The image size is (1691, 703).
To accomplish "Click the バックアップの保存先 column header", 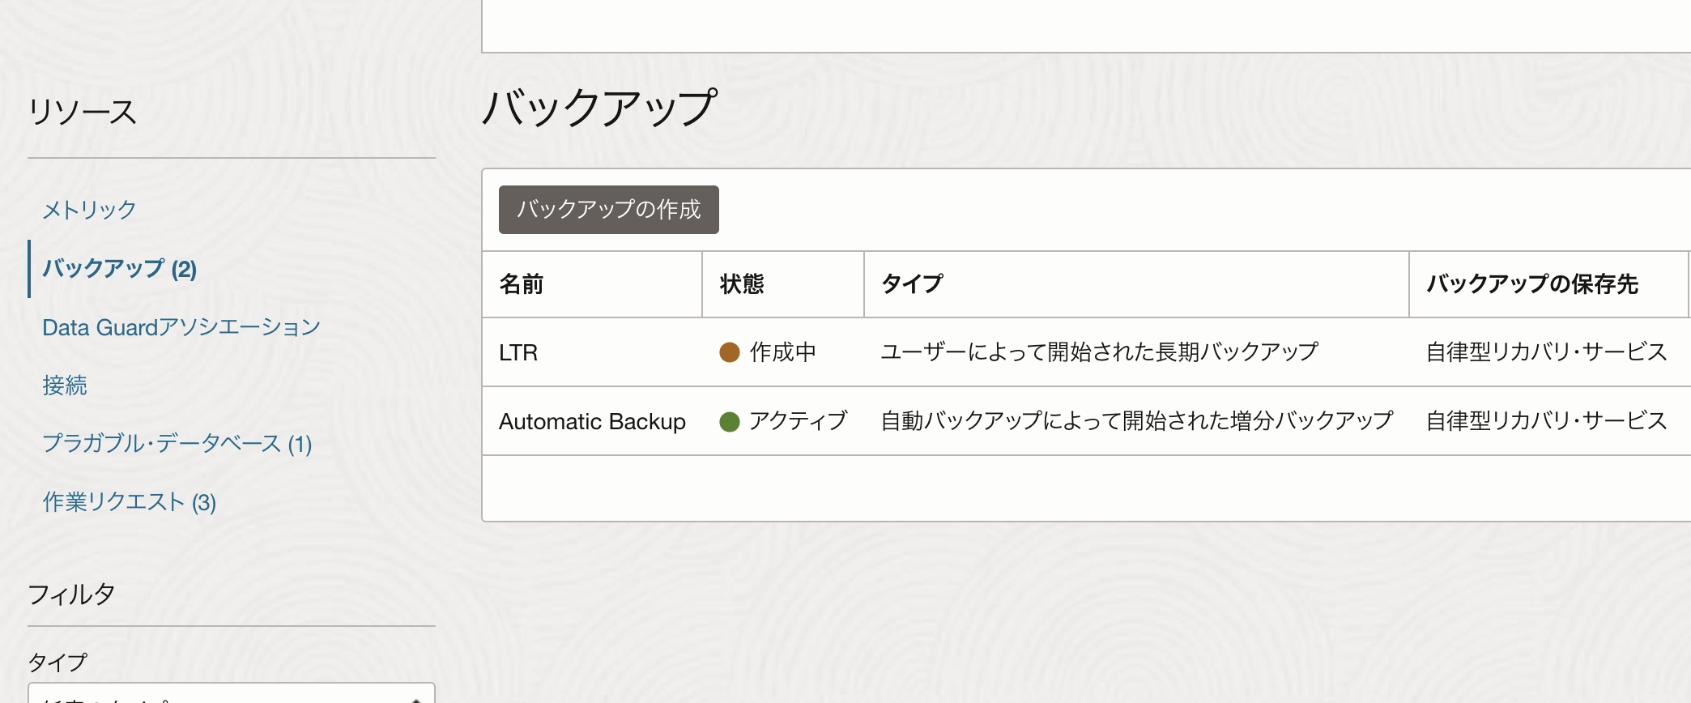I will coord(1531,284).
